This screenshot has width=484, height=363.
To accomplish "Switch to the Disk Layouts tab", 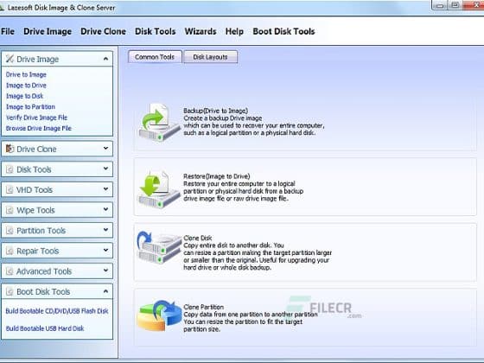I will pyautogui.click(x=211, y=57).
